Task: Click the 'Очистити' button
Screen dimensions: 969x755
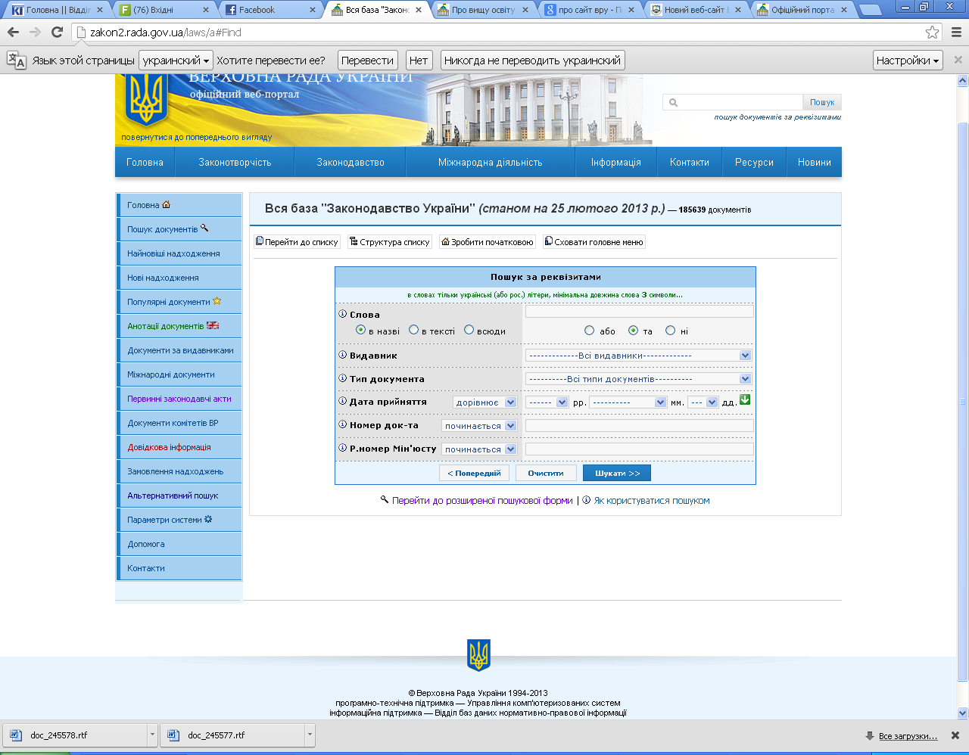Action: click(x=546, y=473)
